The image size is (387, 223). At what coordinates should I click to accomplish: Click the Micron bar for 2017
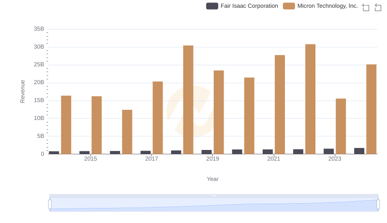pyautogui.click(x=158, y=118)
